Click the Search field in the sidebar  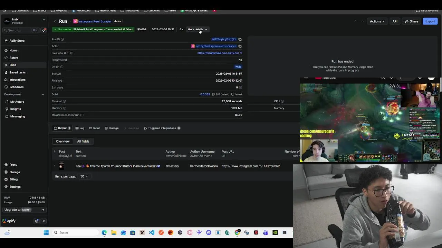(21, 30)
